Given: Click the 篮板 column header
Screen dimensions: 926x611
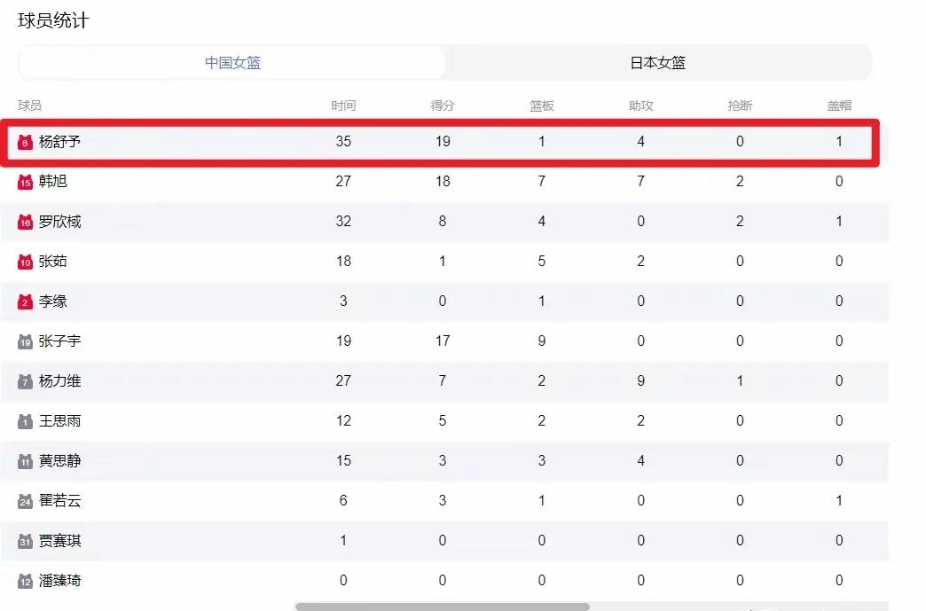Looking at the screenshot, I should click(x=542, y=106).
